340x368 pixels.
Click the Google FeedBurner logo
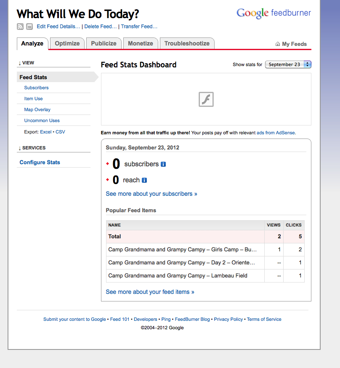[274, 13]
